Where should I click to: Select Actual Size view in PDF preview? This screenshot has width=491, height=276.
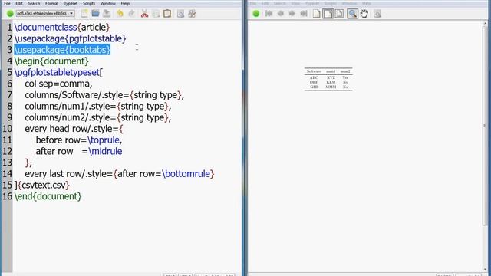317,14
